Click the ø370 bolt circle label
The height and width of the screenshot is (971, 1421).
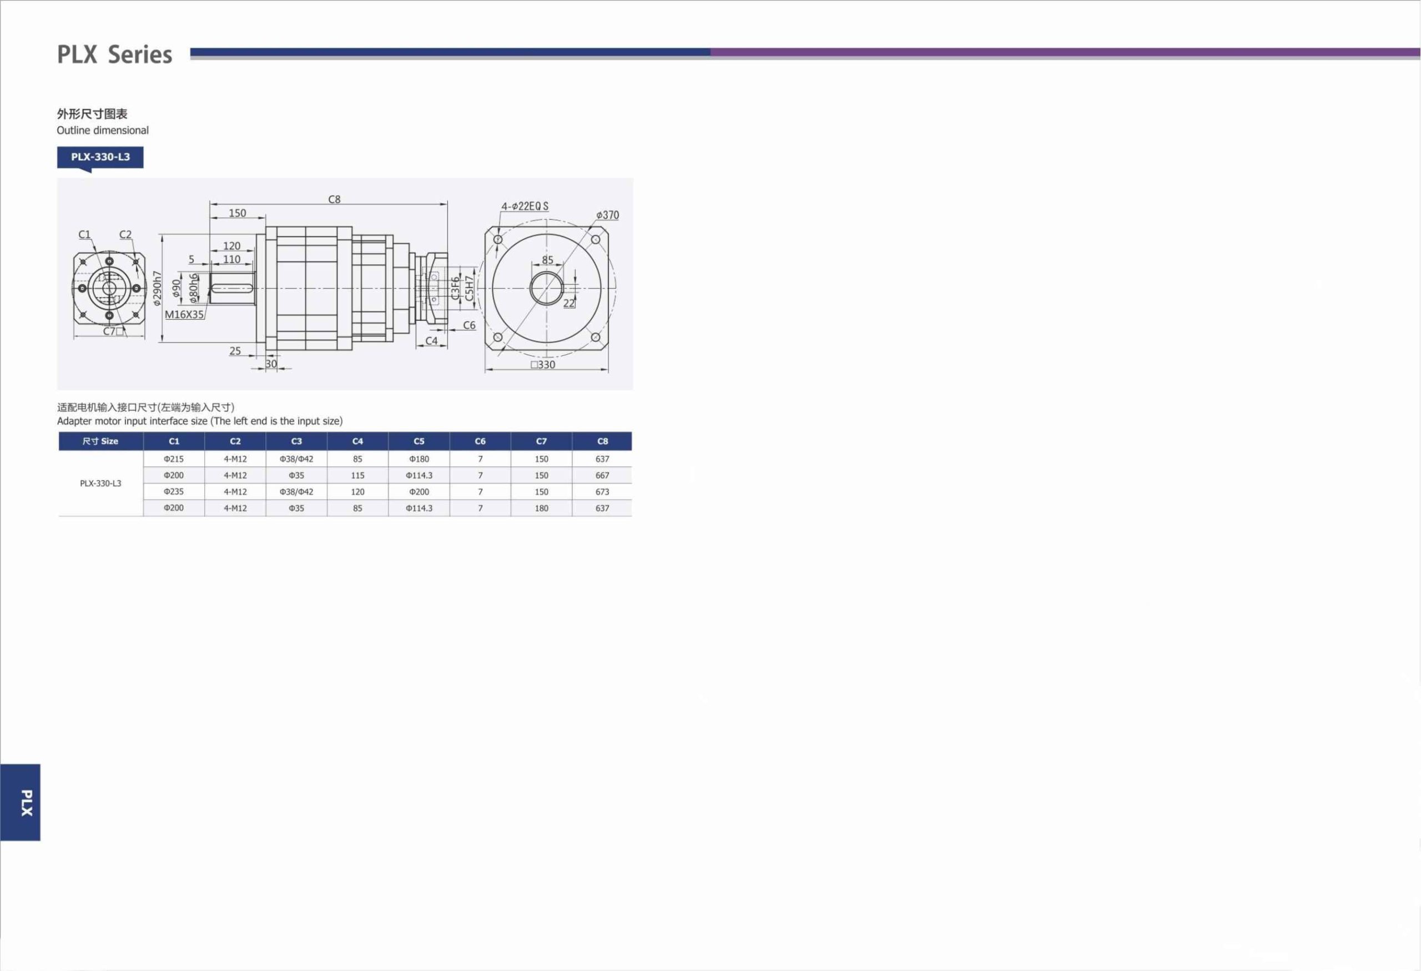(x=608, y=215)
